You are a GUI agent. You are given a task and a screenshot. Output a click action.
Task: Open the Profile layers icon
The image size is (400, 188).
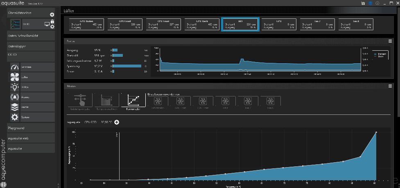pyautogui.click(x=15, y=107)
